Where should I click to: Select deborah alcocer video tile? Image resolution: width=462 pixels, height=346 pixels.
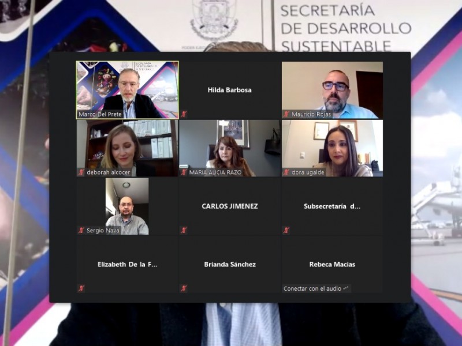pyautogui.click(x=127, y=148)
